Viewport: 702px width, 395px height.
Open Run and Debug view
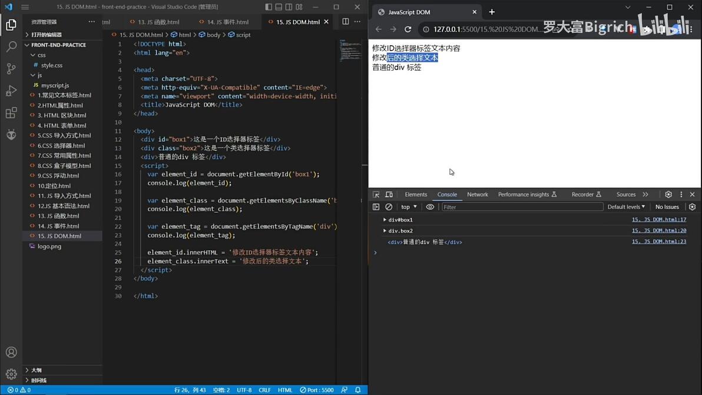coord(11,91)
